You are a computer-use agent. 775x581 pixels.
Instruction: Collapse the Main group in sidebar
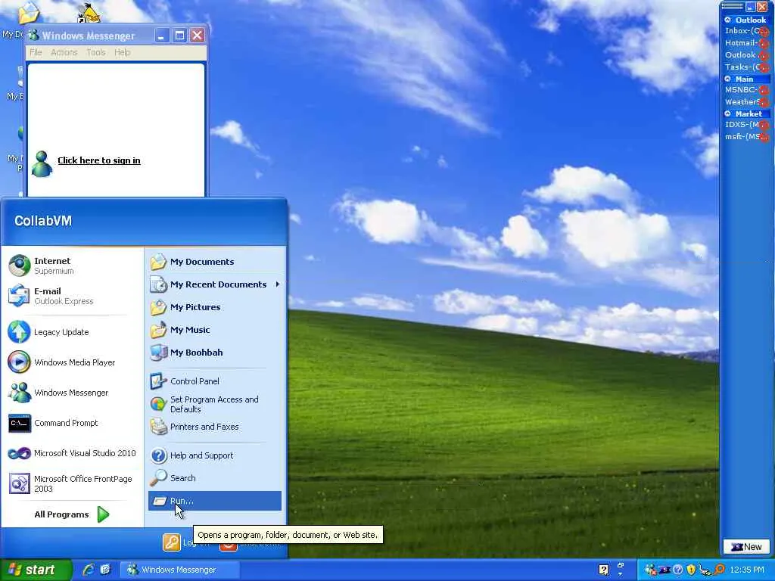[x=727, y=79]
